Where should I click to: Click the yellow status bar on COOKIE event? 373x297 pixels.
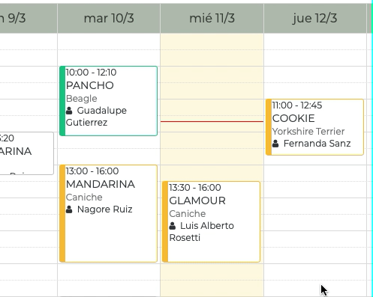269,127
